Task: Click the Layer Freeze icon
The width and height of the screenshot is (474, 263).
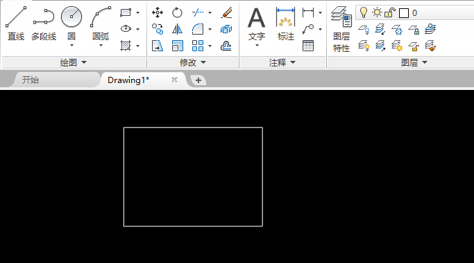Action: (x=397, y=29)
